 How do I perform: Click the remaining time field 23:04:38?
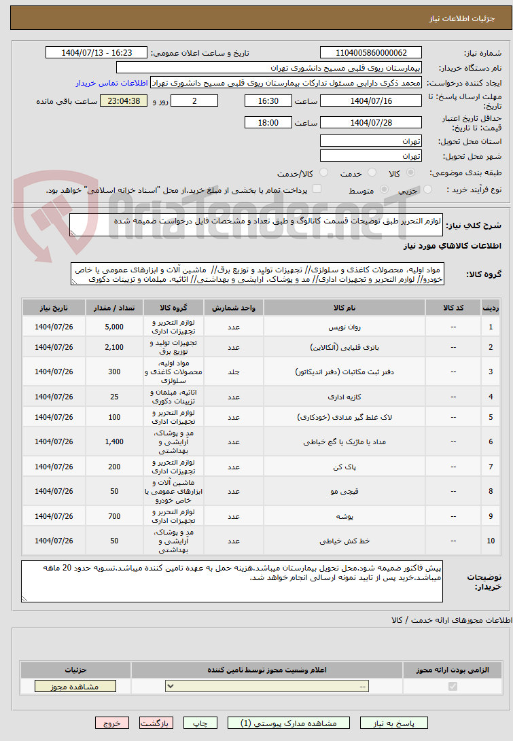pyautogui.click(x=124, y=101)
